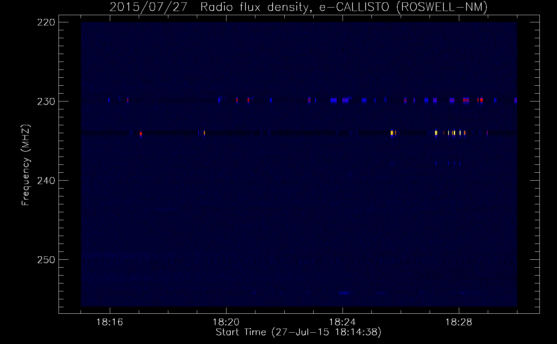Click the 230 frequency tick label
Image resolution: width=557 pixels, height=344 pixels.
point(46,101)
